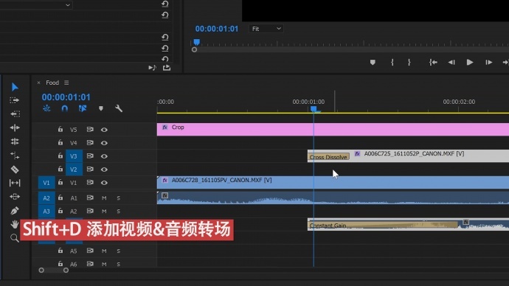Select the Pen tool
Image resolution: width=509 pixels, height=286 pixels.
pyautogui.click(x=15, y=211)
